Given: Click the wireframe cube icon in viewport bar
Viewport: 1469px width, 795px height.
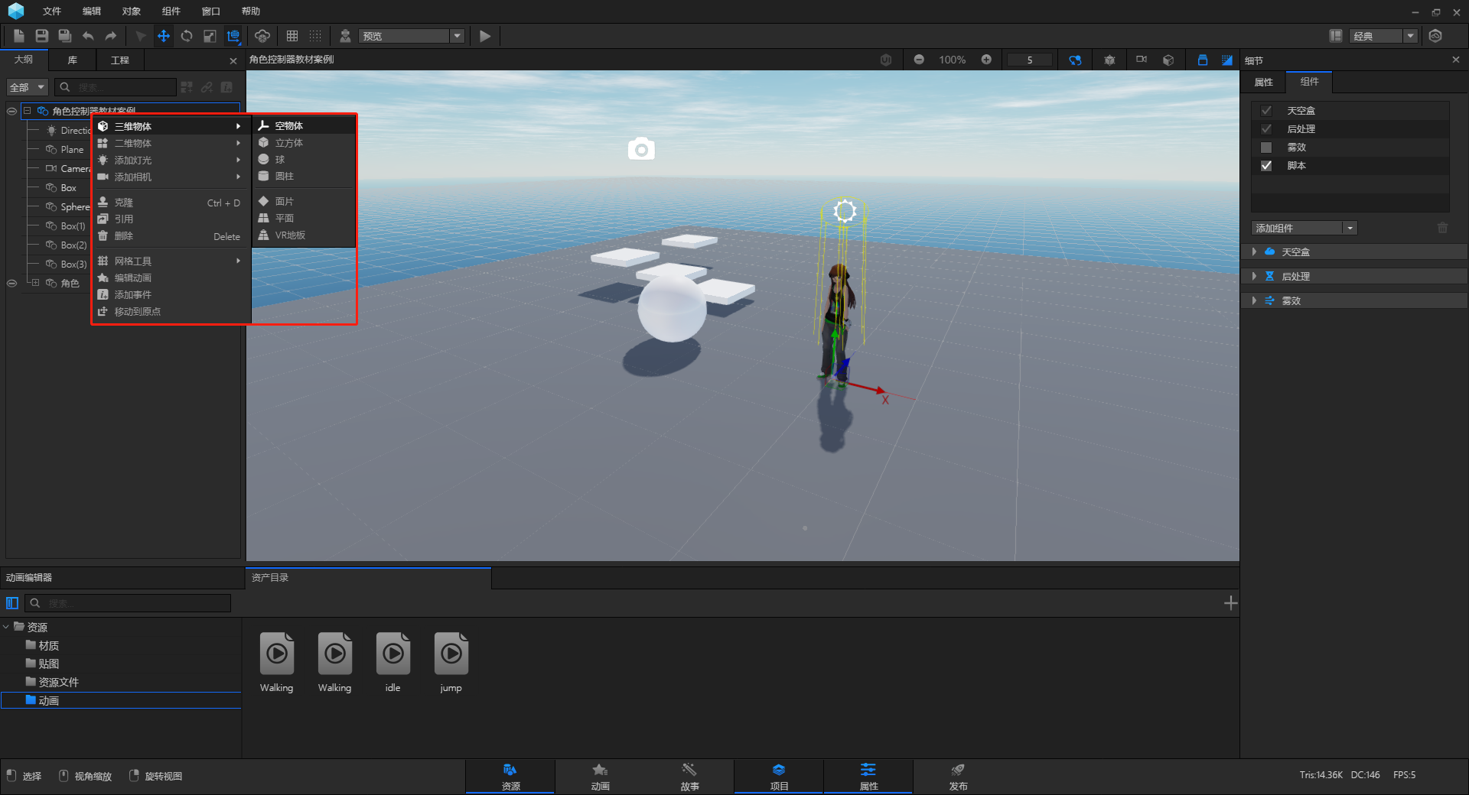Looking at the screenshot, I should click(x=1109, y=60).
